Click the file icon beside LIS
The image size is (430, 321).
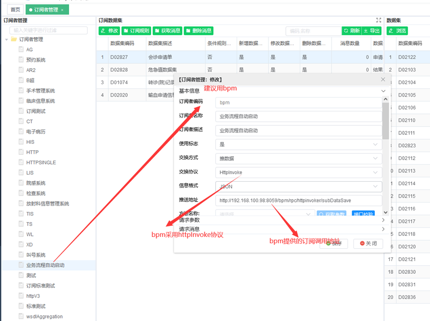pos(21,172)
